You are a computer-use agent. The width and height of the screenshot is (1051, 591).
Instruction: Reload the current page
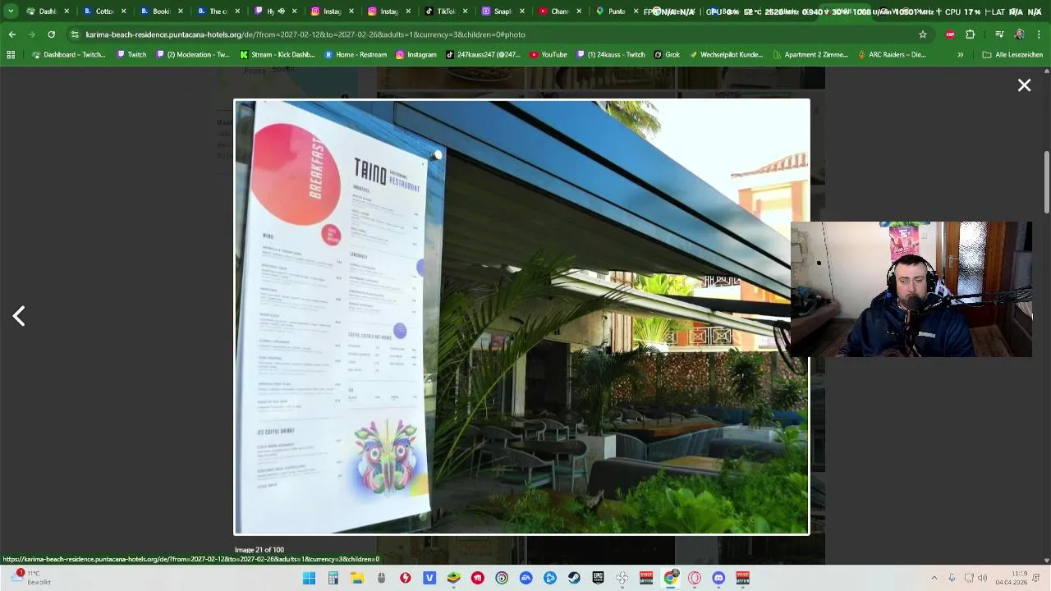[51, 34]
